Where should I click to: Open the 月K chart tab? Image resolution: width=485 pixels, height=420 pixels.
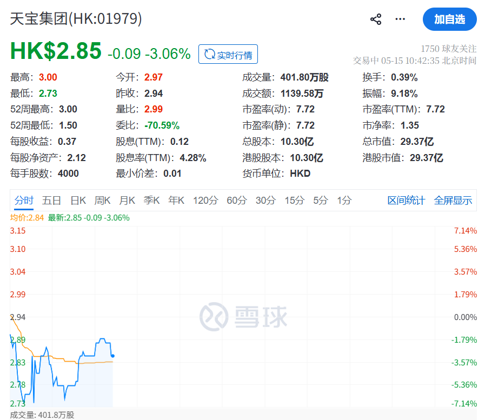click(127, 201)
